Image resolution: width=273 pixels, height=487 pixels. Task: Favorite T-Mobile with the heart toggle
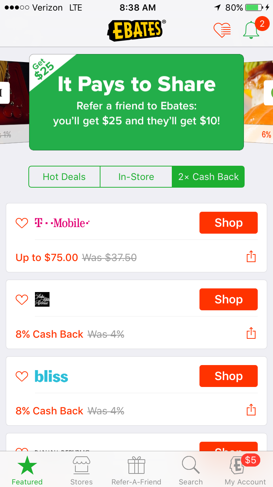(22, 223)
